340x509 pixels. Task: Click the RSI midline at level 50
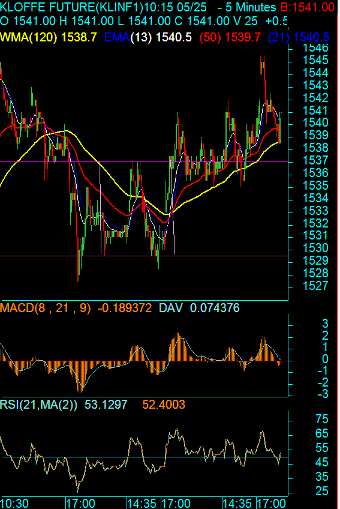pyautogui.click(x=144, y=457)
